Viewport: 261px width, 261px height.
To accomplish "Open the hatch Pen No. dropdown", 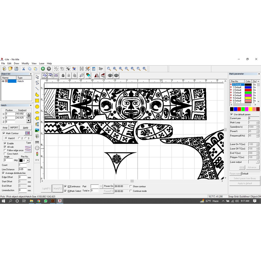I will pyautogui.click(x=28, y=161).
